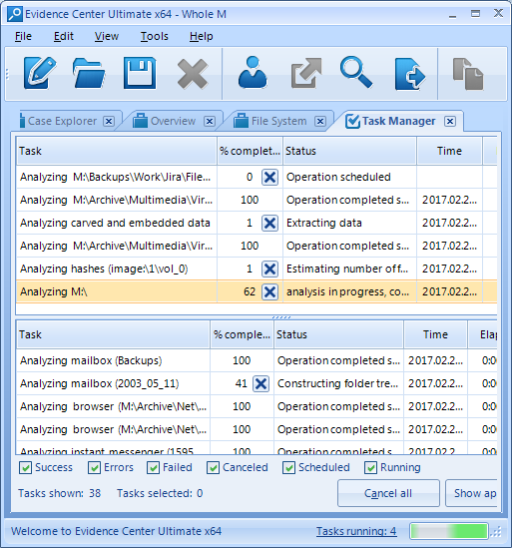
Task: Toggle the Scheduled filter checkbox
Action: pyautogui.click(x=288, y=467)
